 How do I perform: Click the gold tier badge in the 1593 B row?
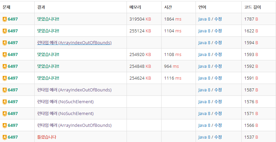(5, 55)
